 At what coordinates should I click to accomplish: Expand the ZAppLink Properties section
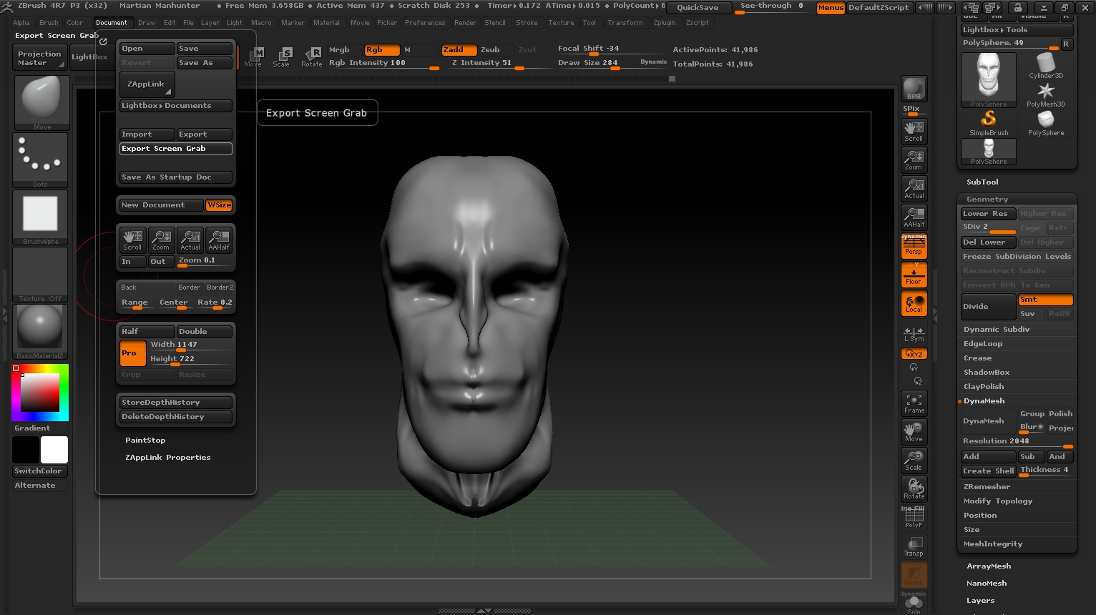(x=167, y=458)
